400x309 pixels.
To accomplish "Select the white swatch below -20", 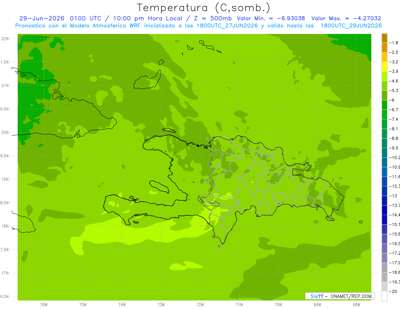I will click(384, 296).
